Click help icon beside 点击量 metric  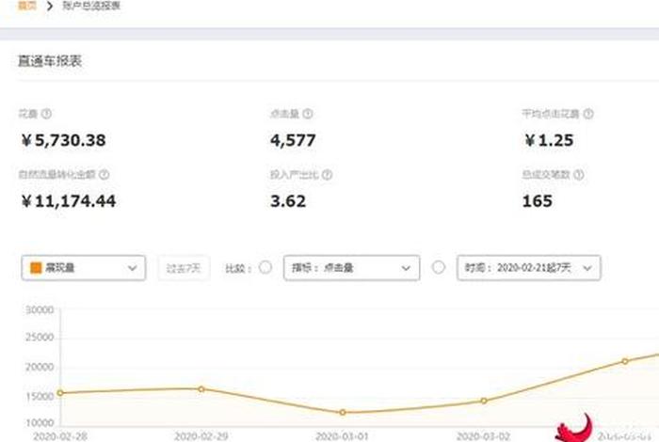click(x=308, y=114)
